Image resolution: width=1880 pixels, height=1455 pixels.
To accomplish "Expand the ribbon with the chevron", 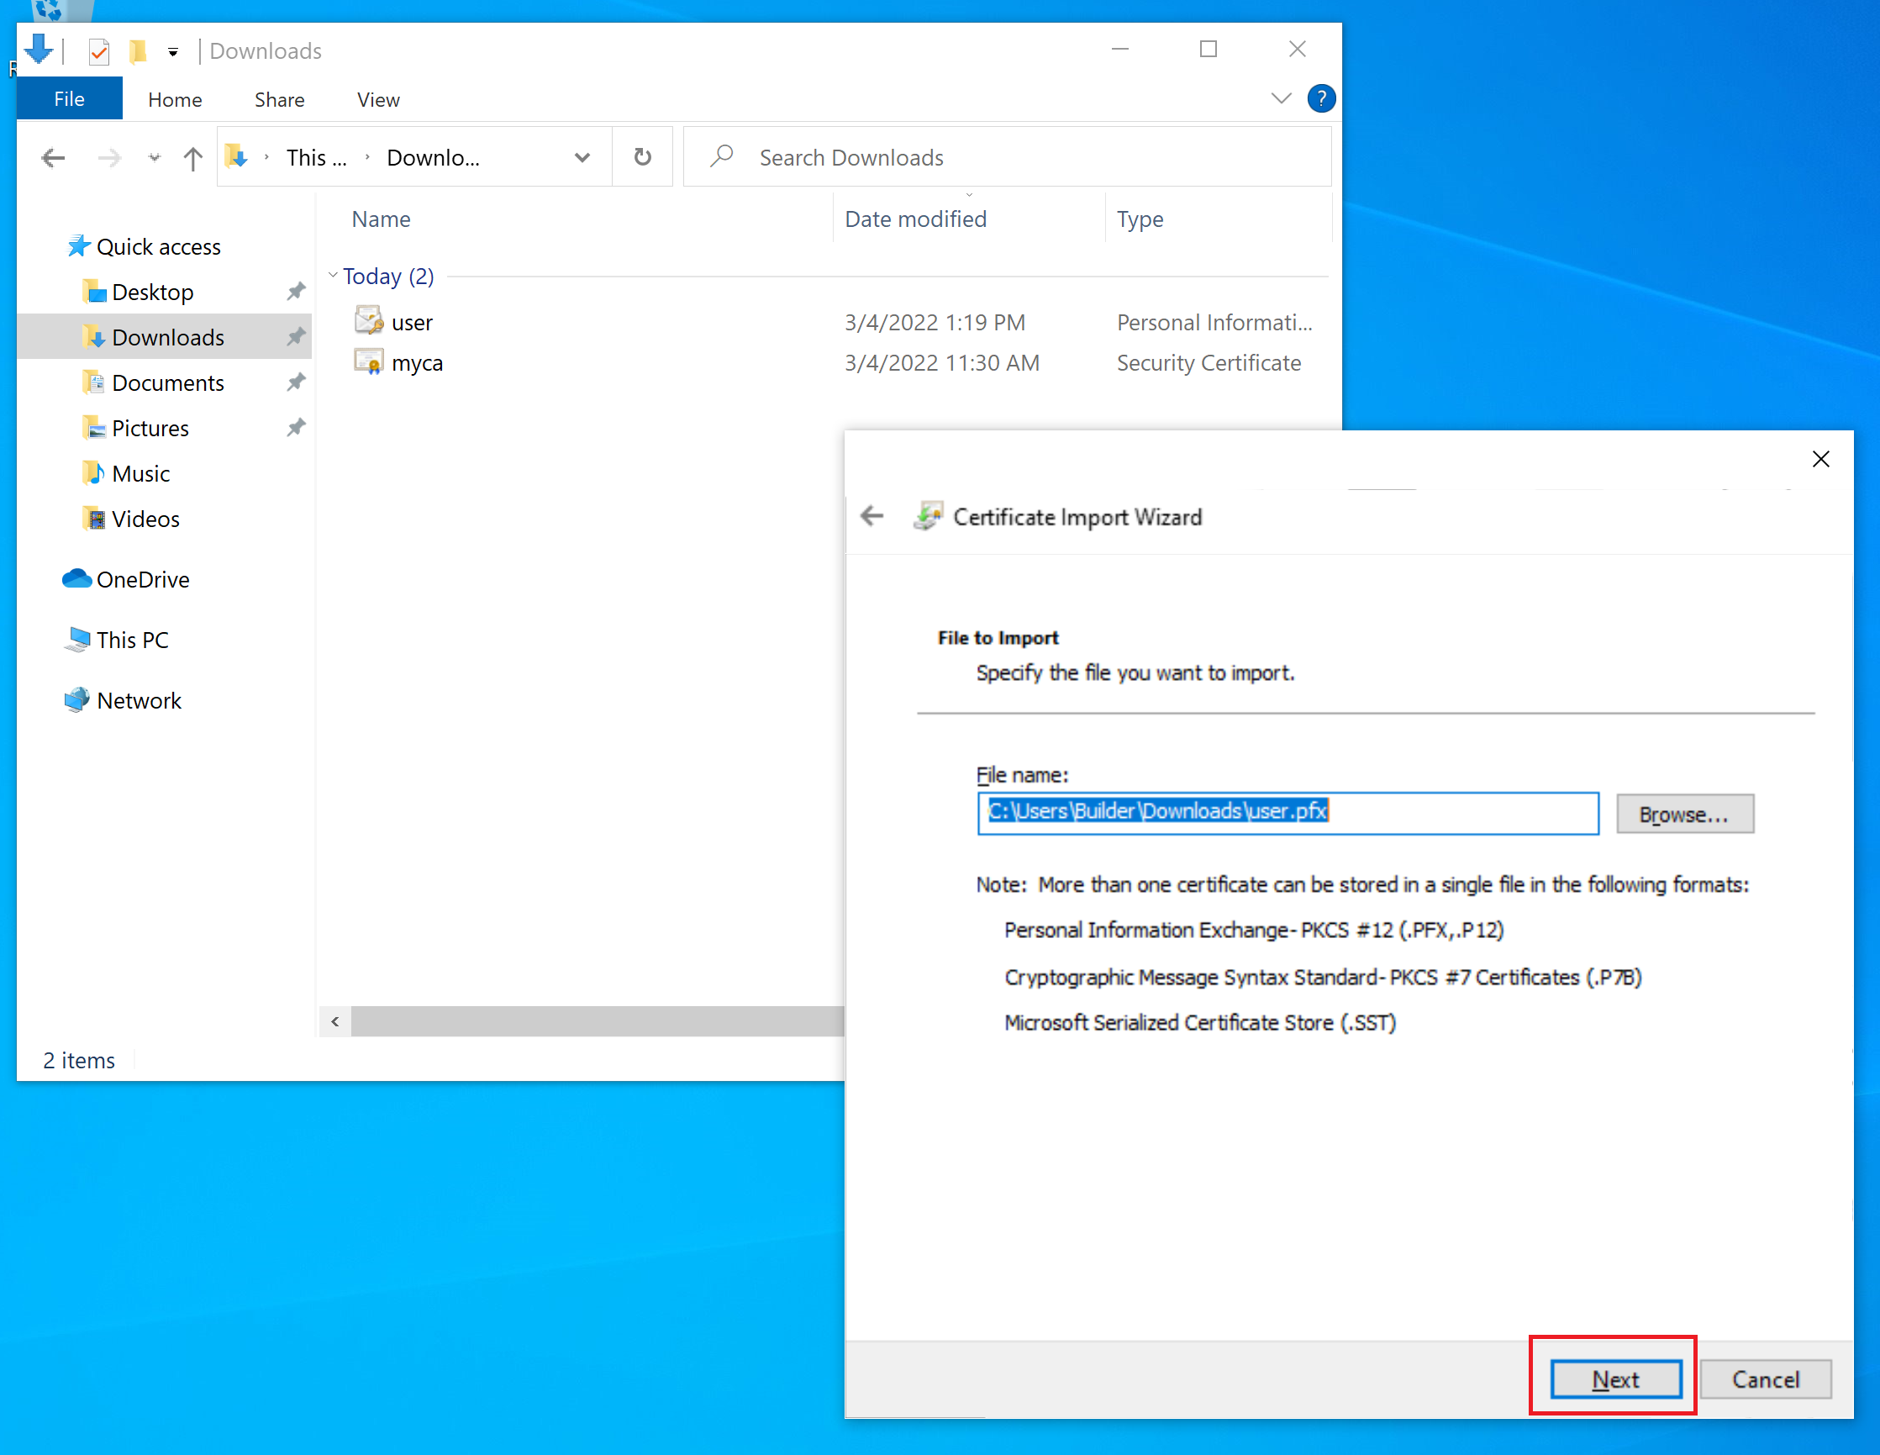I will pyautogui.click(x=1280, y=98).
